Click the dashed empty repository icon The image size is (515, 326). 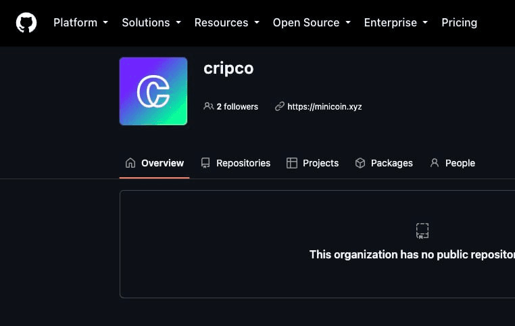[x=422, y=231]
